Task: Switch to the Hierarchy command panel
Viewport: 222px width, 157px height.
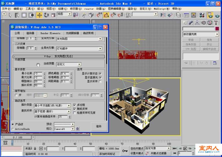Action: point(197,23)
